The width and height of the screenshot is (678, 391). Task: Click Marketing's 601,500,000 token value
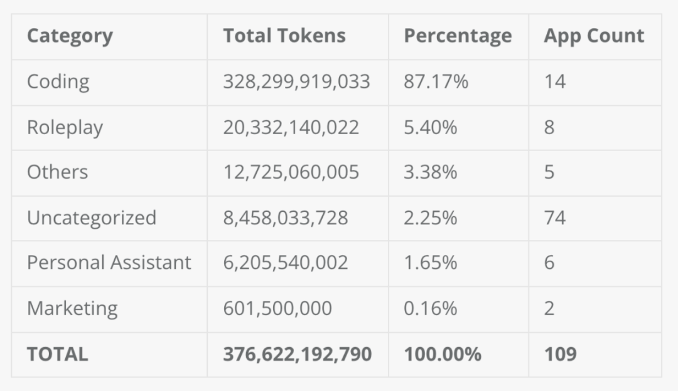pyautogui.click(x=277, y=308)
